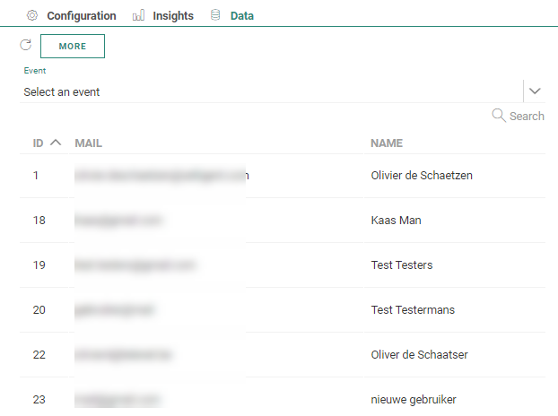Click the bar chart Insights icon

(138, 15)
